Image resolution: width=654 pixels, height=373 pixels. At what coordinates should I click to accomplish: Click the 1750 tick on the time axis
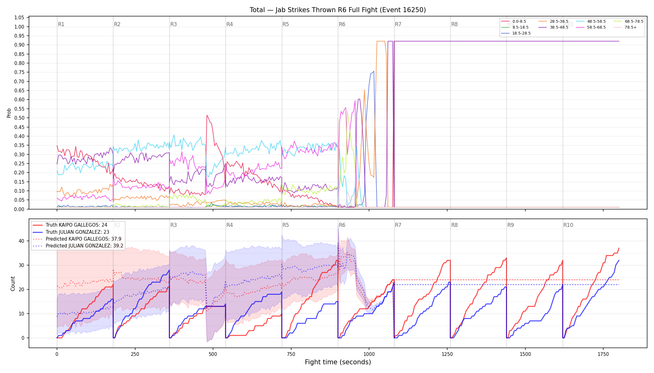coord(603,354)
